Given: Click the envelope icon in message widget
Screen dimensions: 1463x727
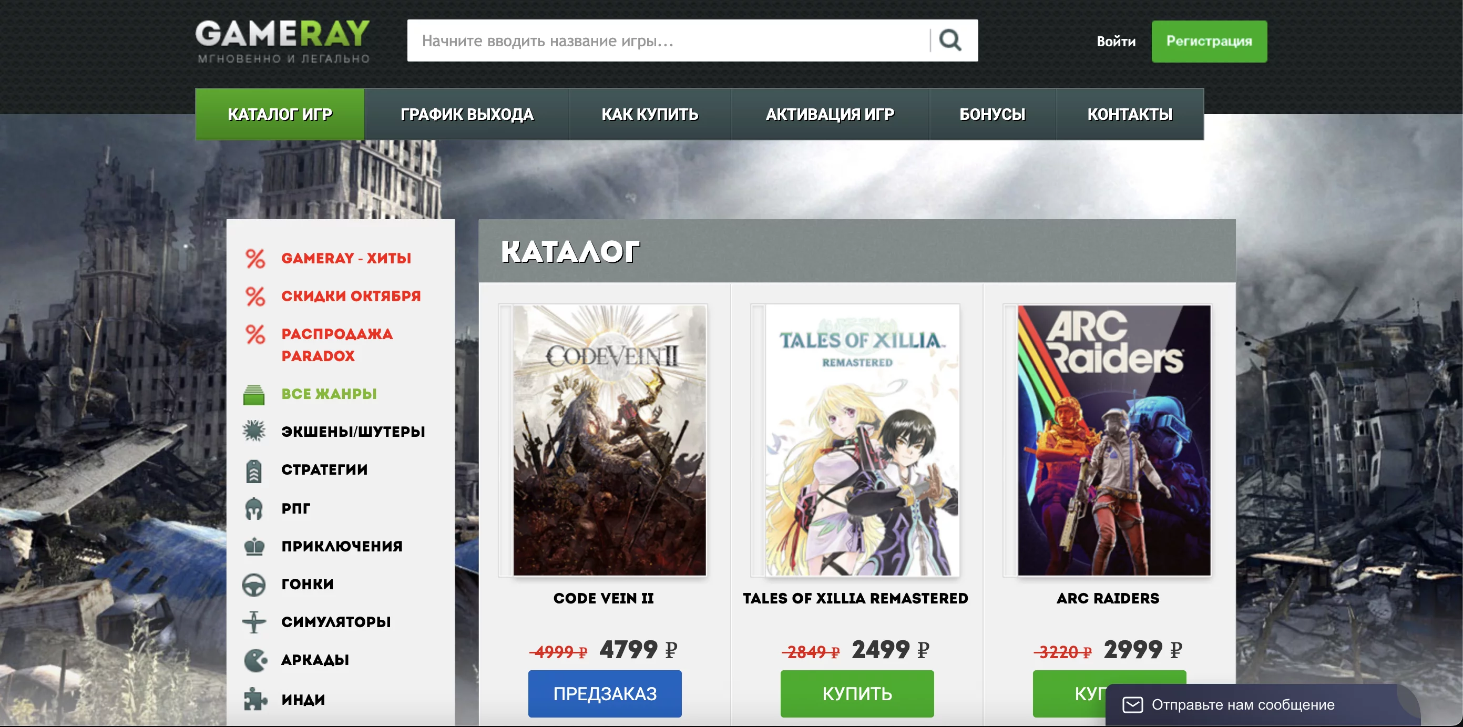Looking at the screenshot, I should click(x=1132, y=705).
